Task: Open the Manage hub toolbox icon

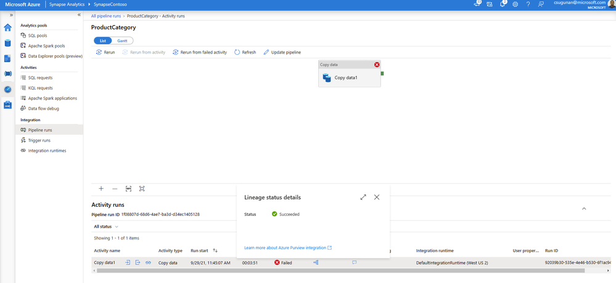Action: (7, 105)
